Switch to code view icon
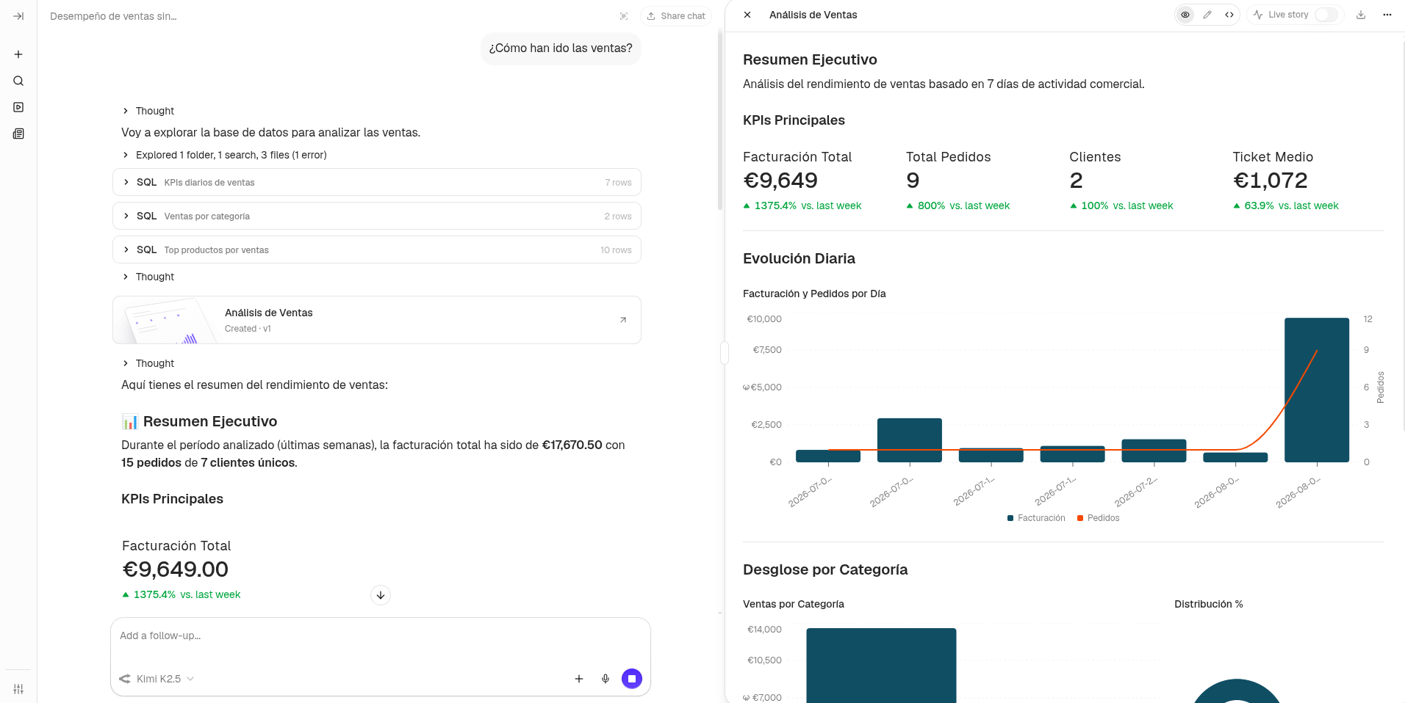1405x703 pixels. click(x=1229, y=15)
